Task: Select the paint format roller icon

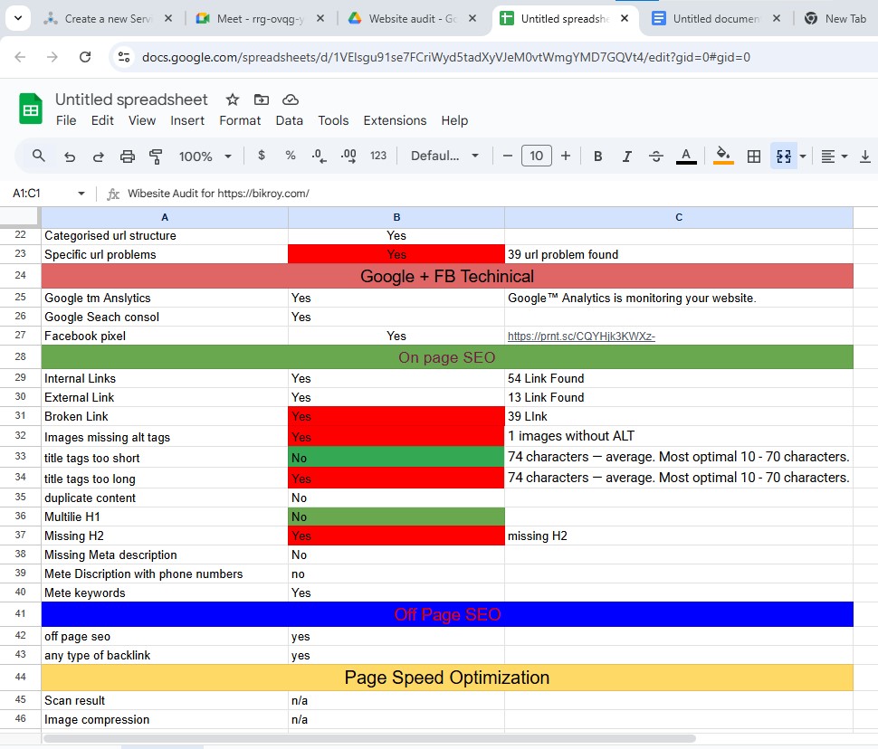Action: coord(156,156)
